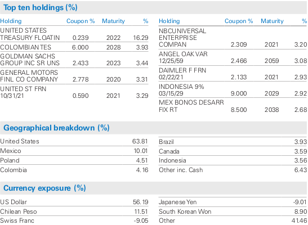Click 'Poland' in geographical breakdown
This screenshot has width=308, height=225.
(10, 160)
